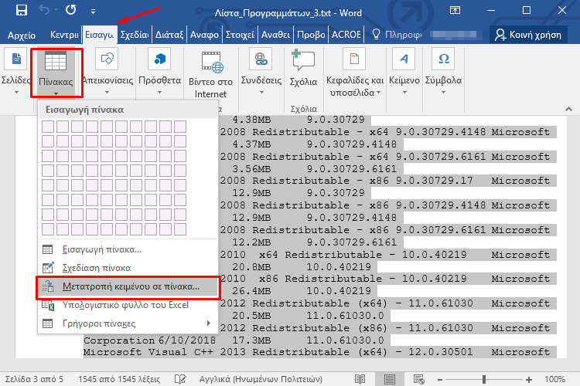Collapse the ribbon with the chevron arrow
The width and height of the screenshot is (580, 386).
coord(568,109)
